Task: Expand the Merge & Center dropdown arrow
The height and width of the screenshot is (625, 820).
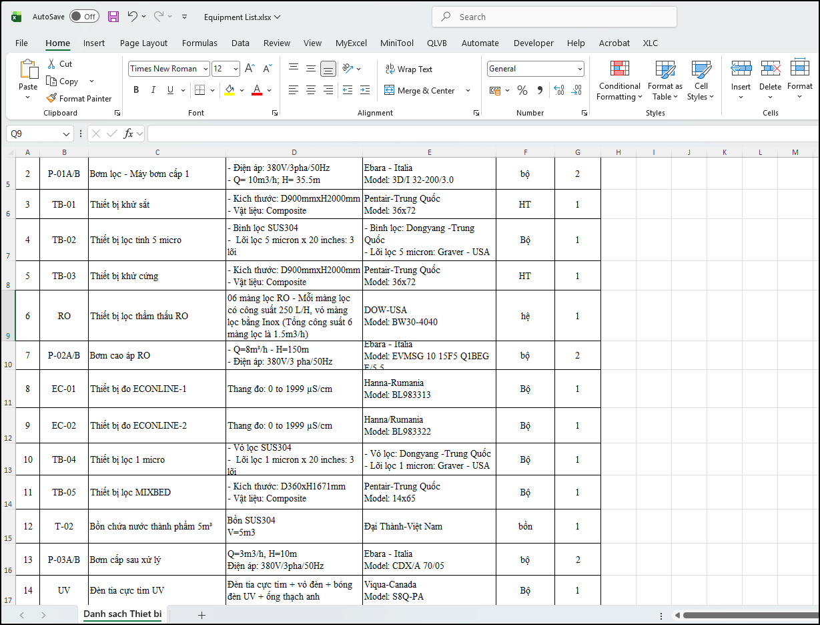Action: point(468,90)
